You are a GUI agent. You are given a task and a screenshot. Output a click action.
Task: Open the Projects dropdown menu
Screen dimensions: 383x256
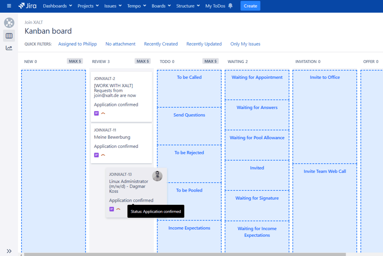88,6
